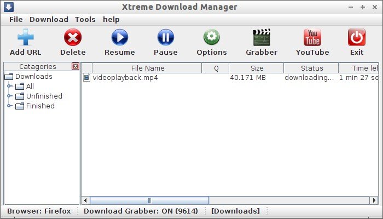Viewport: 383px width, 219px height.
Task: Click the Downloads root folder icon
Action: pyautogui.click(x=9, y=77)
